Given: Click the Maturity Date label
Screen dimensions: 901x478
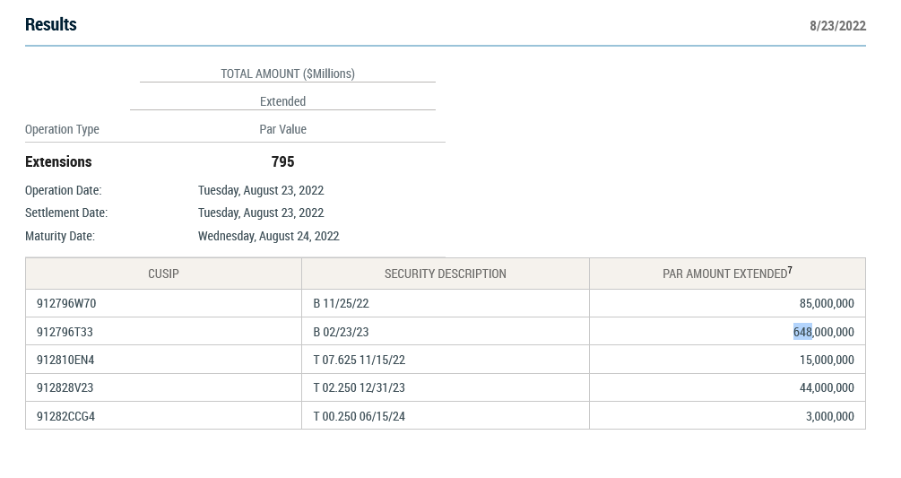Looking at the screenshot, I should (x=60, y=236).
